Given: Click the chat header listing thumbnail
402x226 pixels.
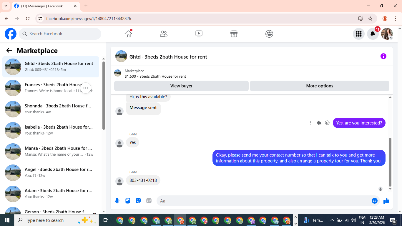Looking at the screenshot, I should 121,56.
